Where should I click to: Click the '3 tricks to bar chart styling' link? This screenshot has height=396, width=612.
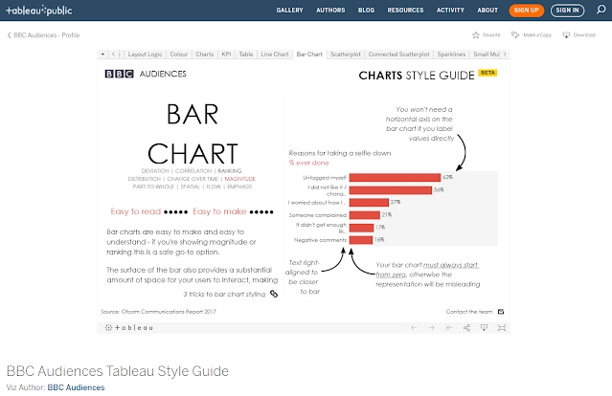pyautogui.click(x=224, y=294)
